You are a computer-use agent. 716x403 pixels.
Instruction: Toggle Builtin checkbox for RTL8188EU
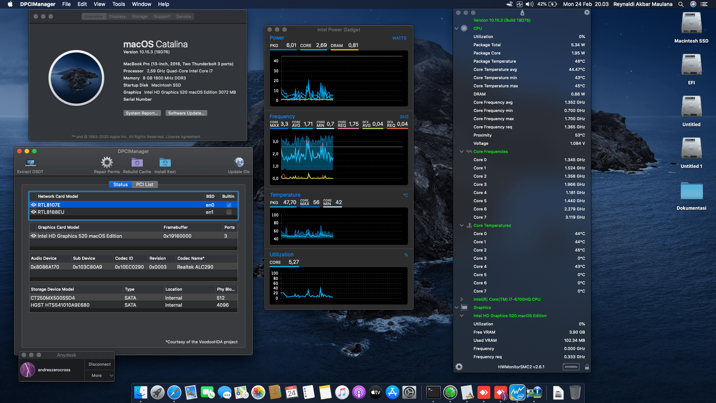pos(229,212)
